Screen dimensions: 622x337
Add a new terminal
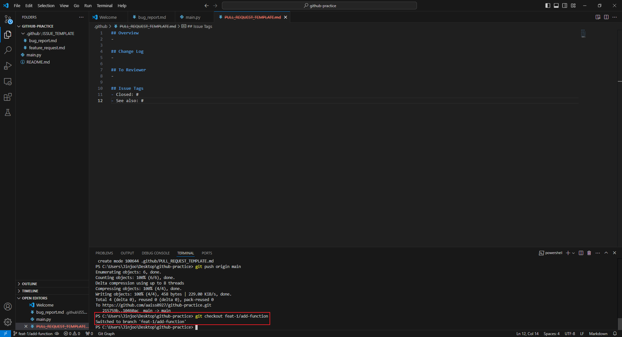pyautogui.click(x=568, y=253)
